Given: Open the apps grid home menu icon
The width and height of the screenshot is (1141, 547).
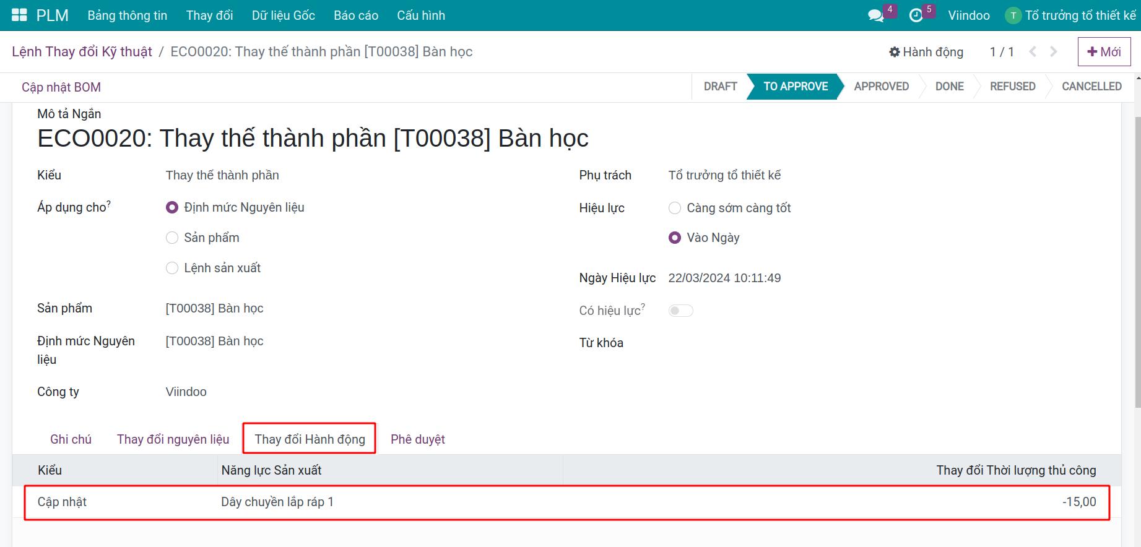Looking at the screenshot, I should click(x=19, y=15).
